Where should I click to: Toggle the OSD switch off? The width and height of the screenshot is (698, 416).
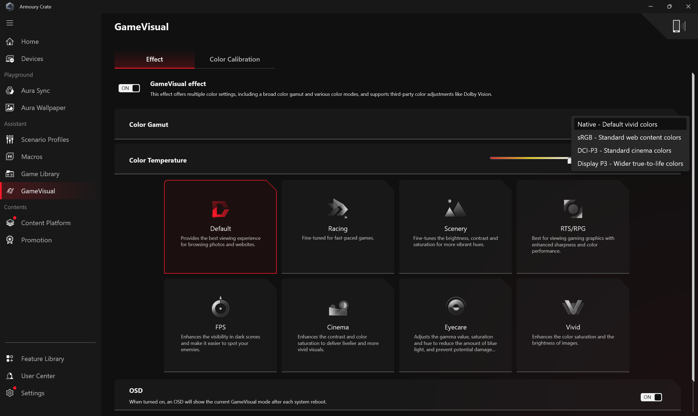(651, 397)
